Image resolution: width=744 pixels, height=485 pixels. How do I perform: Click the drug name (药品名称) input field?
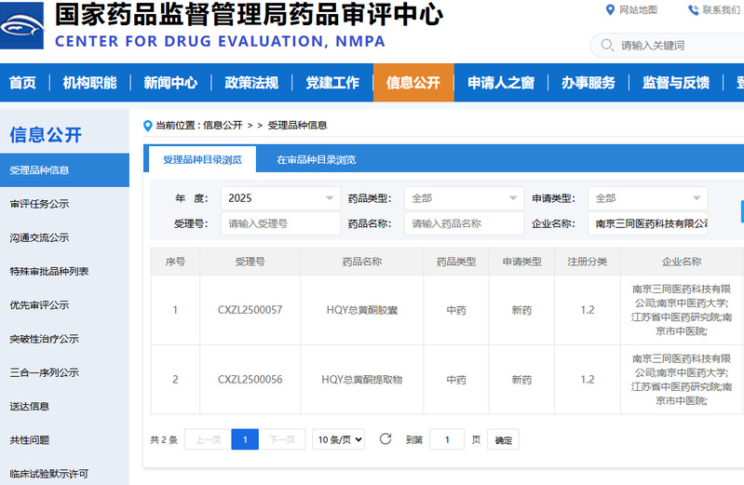tap(464, 223)
